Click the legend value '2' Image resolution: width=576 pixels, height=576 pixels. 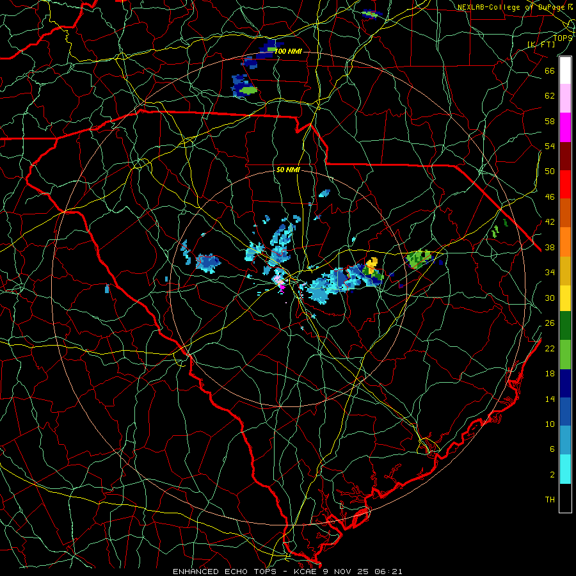point(552,475)
